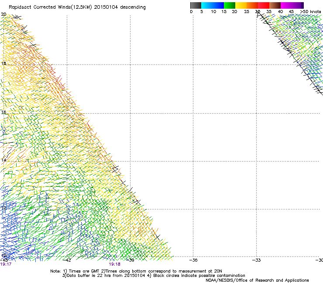
Task: Click the NOAA/NESDIS credit text
Action: pyautogui.click(x=257, y=280)
